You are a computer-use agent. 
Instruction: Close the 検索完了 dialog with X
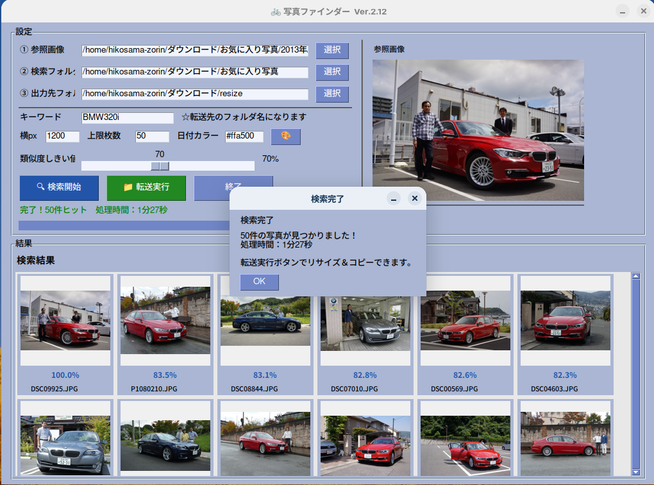414,198
